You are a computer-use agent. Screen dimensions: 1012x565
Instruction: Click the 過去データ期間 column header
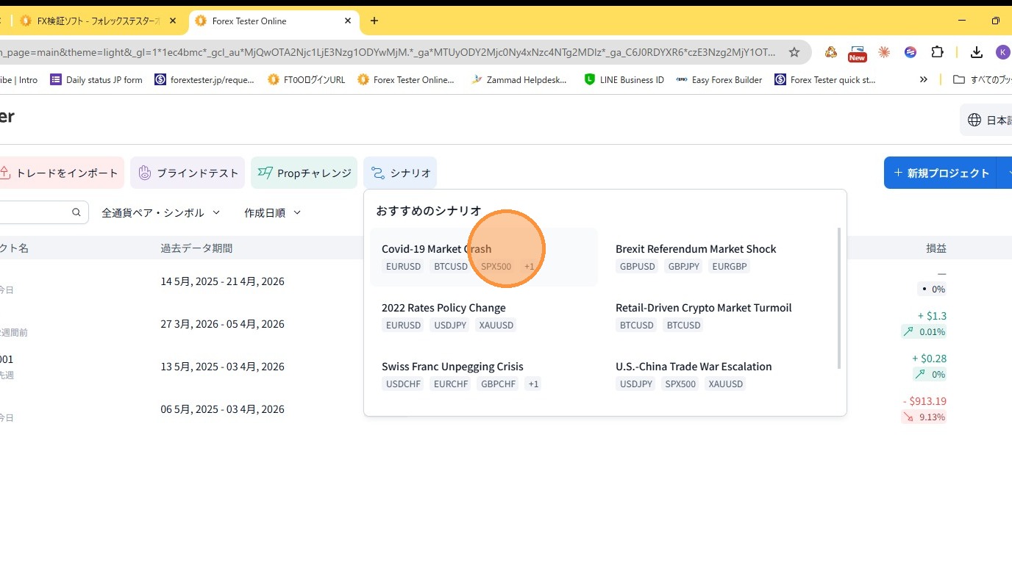pos(196,248)
